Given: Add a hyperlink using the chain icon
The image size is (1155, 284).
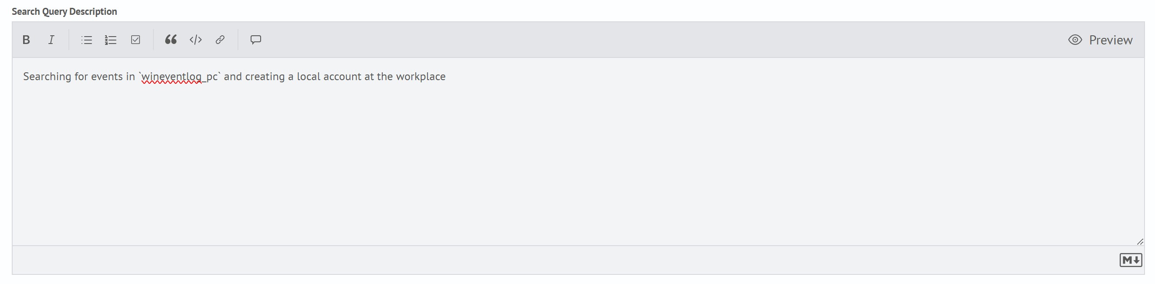Looking at the screenshot, I should click(x=220, y=40).
